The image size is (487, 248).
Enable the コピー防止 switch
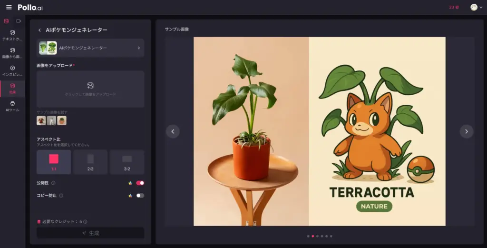point(140,196)
